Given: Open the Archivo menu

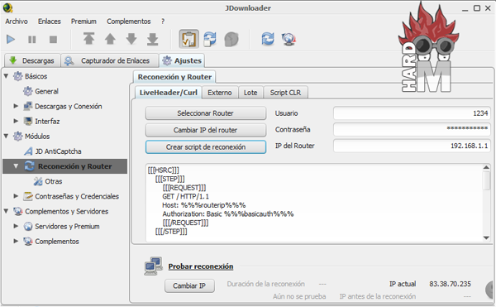Looking at the screenshot, I should tap(17, 22).
